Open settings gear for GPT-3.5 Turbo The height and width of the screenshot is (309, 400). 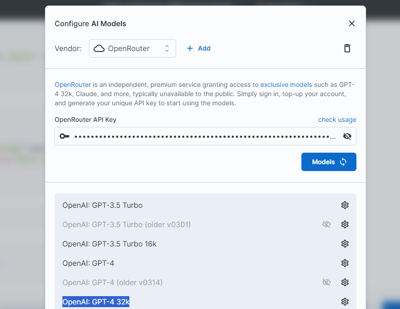(345, 205)
